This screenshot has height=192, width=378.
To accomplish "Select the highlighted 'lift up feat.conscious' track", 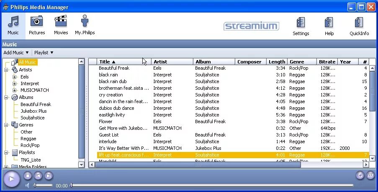I will coord(233,155).
